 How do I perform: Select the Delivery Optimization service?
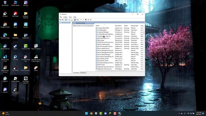[119, 44]
